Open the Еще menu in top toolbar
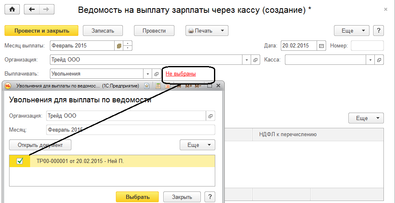395x203 pixels. coord(352,31)
